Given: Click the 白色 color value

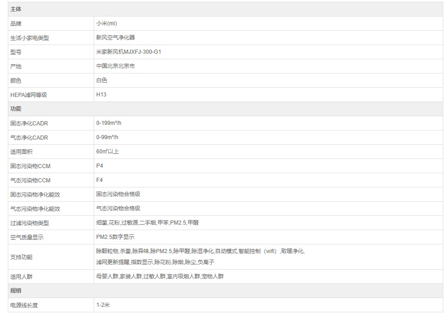Looking at the screenshot, I should coord(102,80).
